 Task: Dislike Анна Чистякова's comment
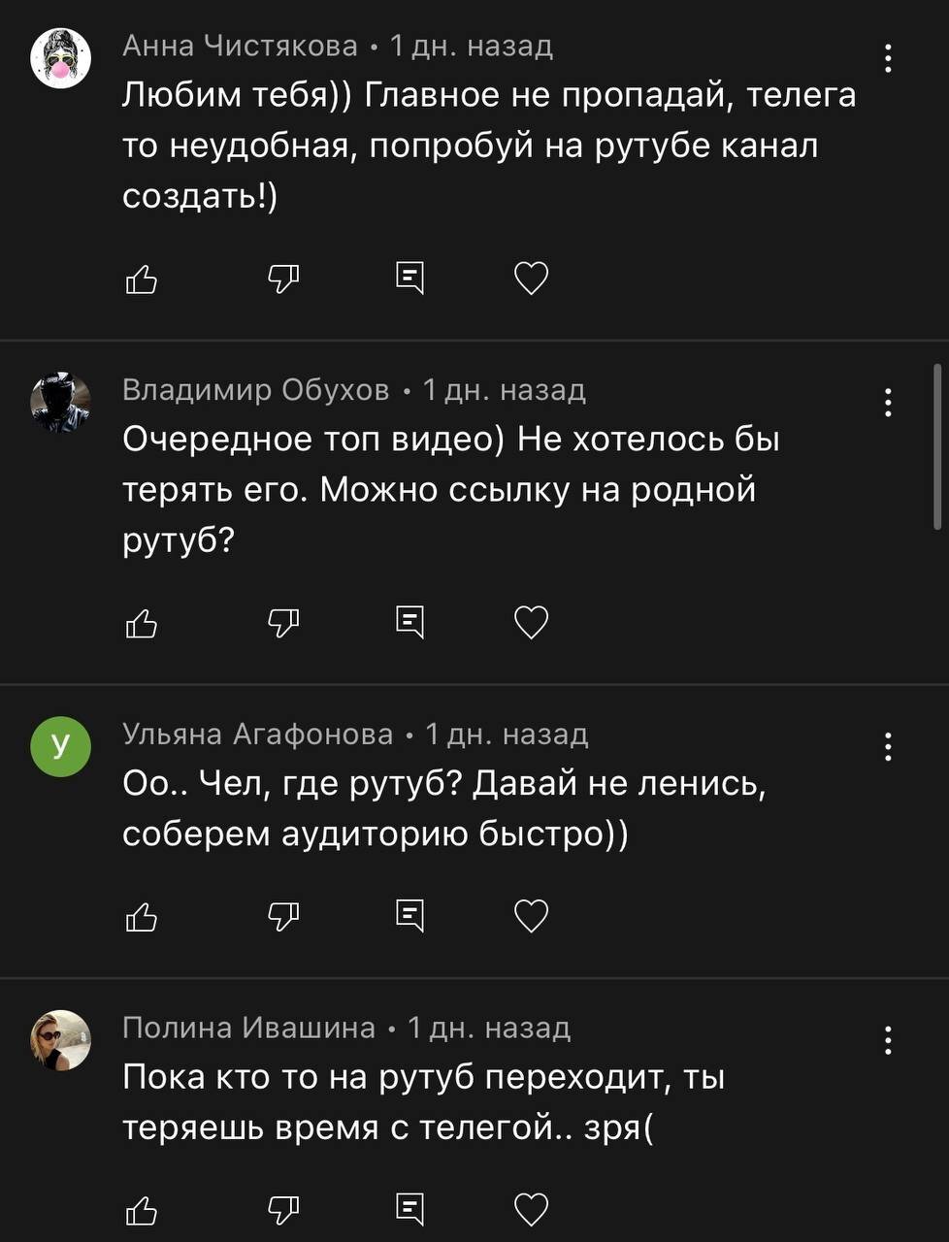pos(282,279)
